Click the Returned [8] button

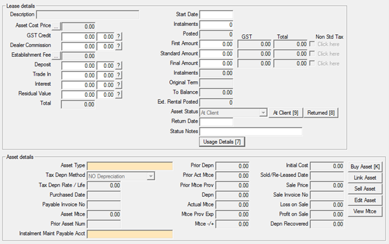coord(321,113)
